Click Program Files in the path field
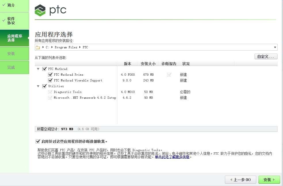This screenshot has height=186, width=283. click(x=66, y=47)
